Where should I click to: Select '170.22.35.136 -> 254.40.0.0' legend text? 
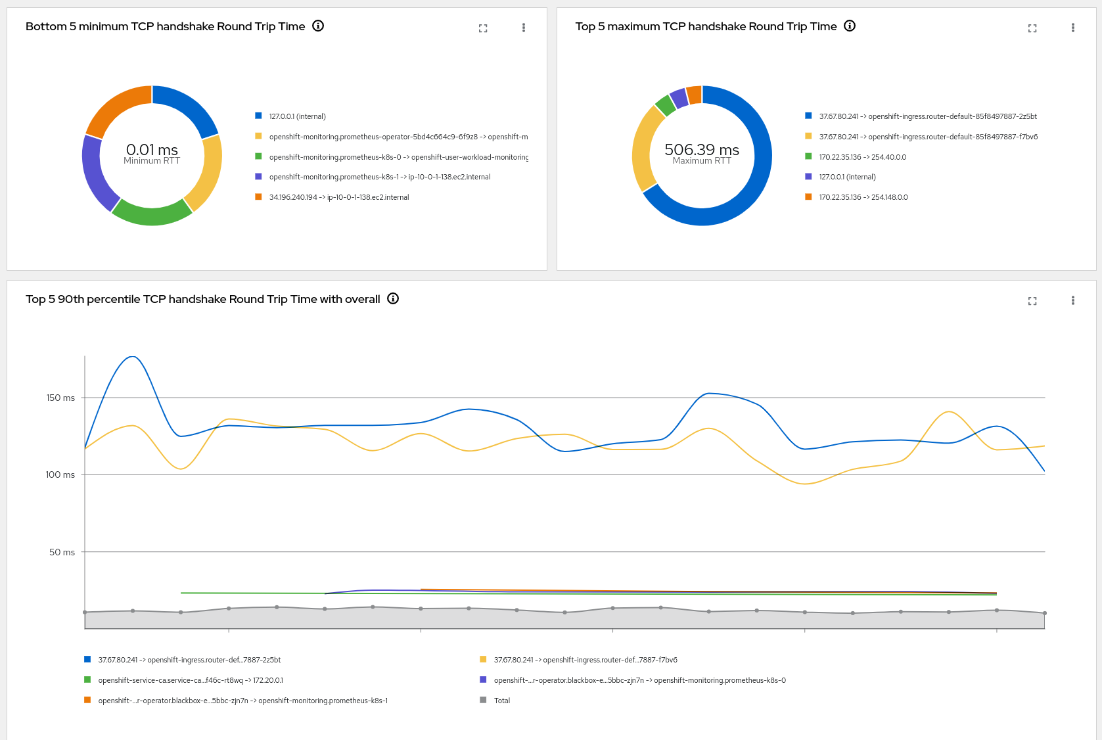(863, 157)
